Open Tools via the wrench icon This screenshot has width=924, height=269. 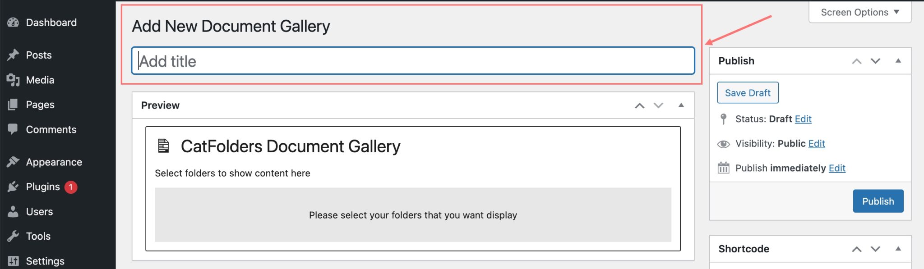[x=14, y=236]
